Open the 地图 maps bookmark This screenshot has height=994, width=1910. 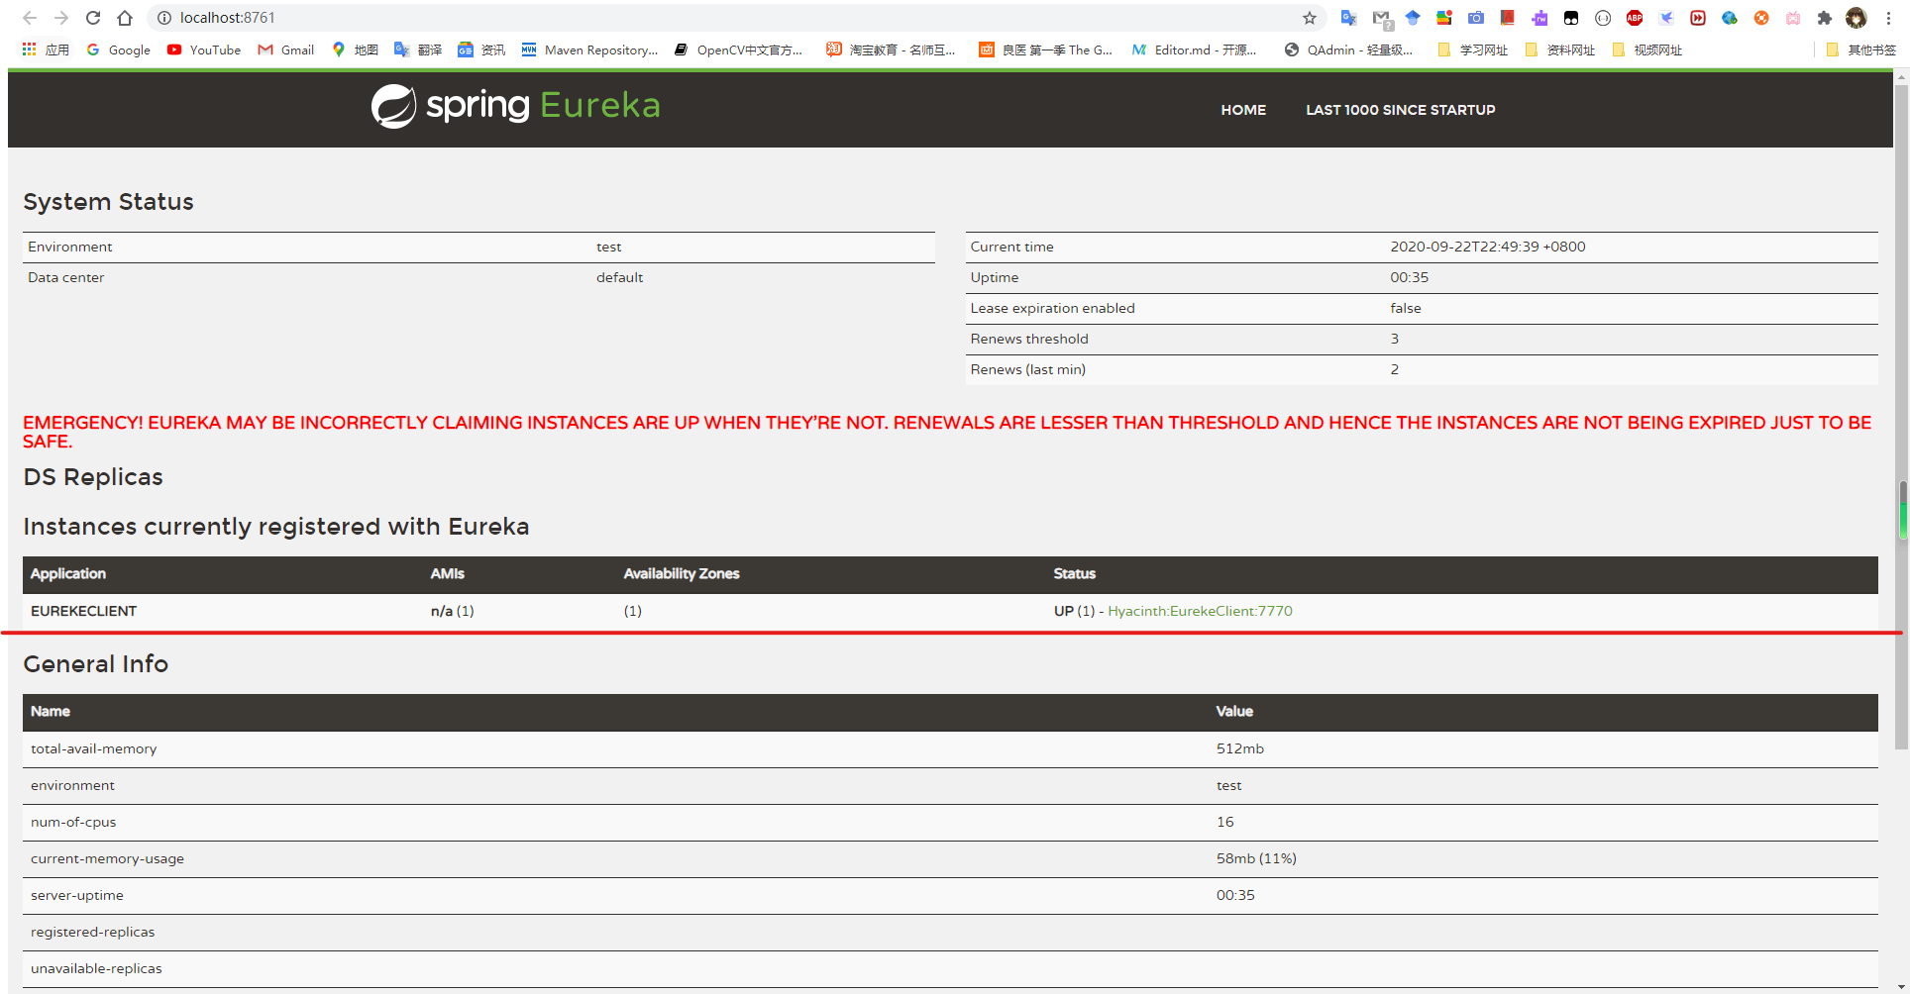356,50
